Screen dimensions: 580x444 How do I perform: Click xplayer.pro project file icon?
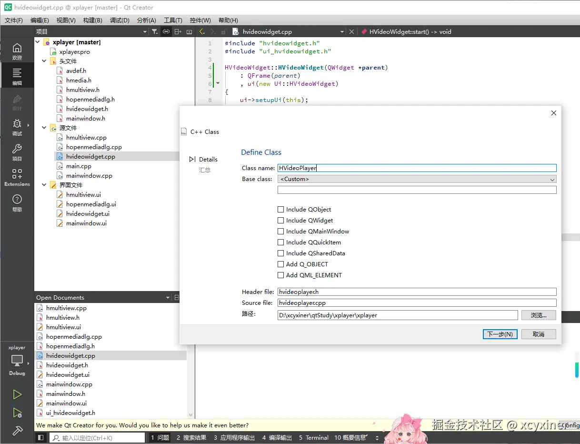tap(54, 51)
